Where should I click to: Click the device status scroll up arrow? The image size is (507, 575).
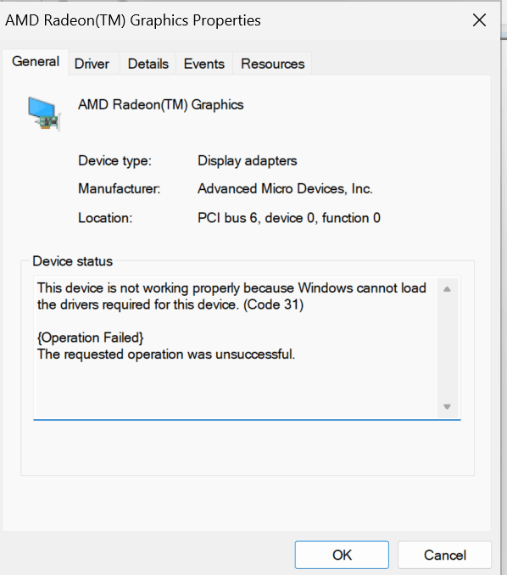click(x=447, y=289)
